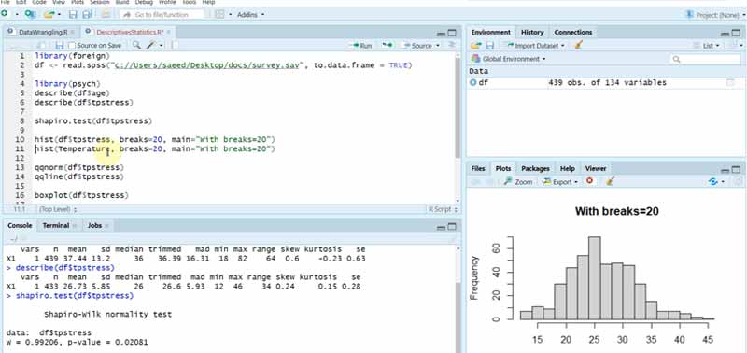Open the Project (None) dropdown

pos(717,15)
